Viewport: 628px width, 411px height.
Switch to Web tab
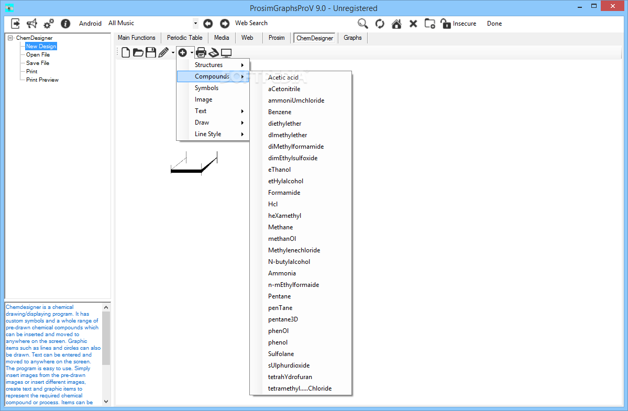coord(247,38)
